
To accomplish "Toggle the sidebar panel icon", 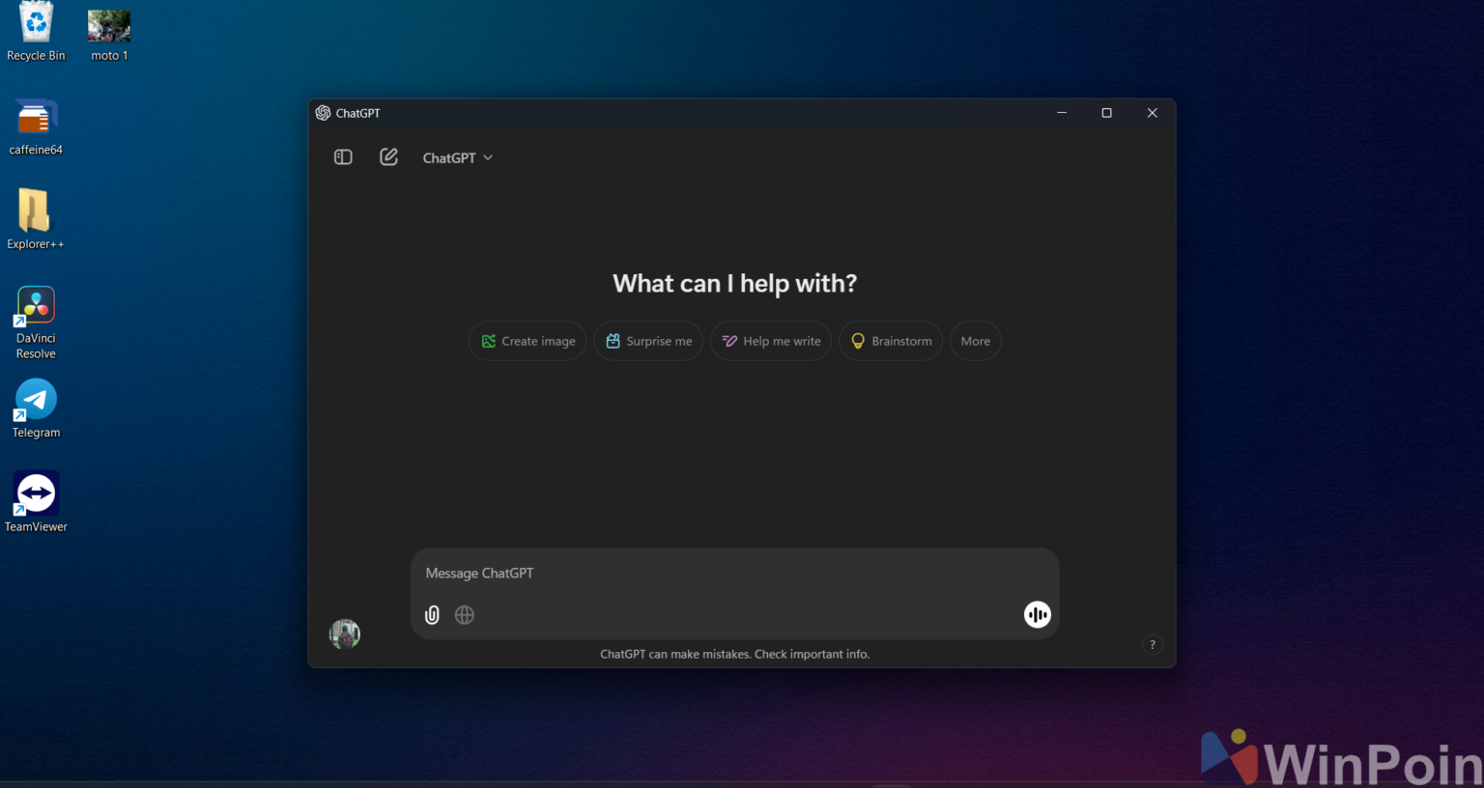I will tap(343, 157).
